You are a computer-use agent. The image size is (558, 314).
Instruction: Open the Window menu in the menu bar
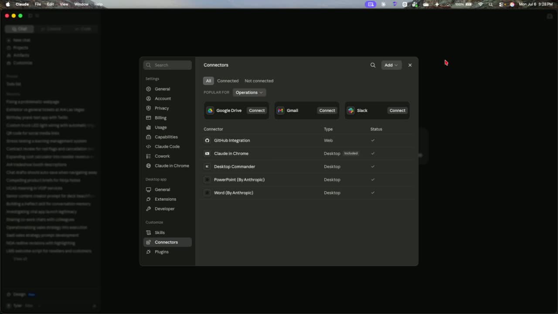pos(82,4)
